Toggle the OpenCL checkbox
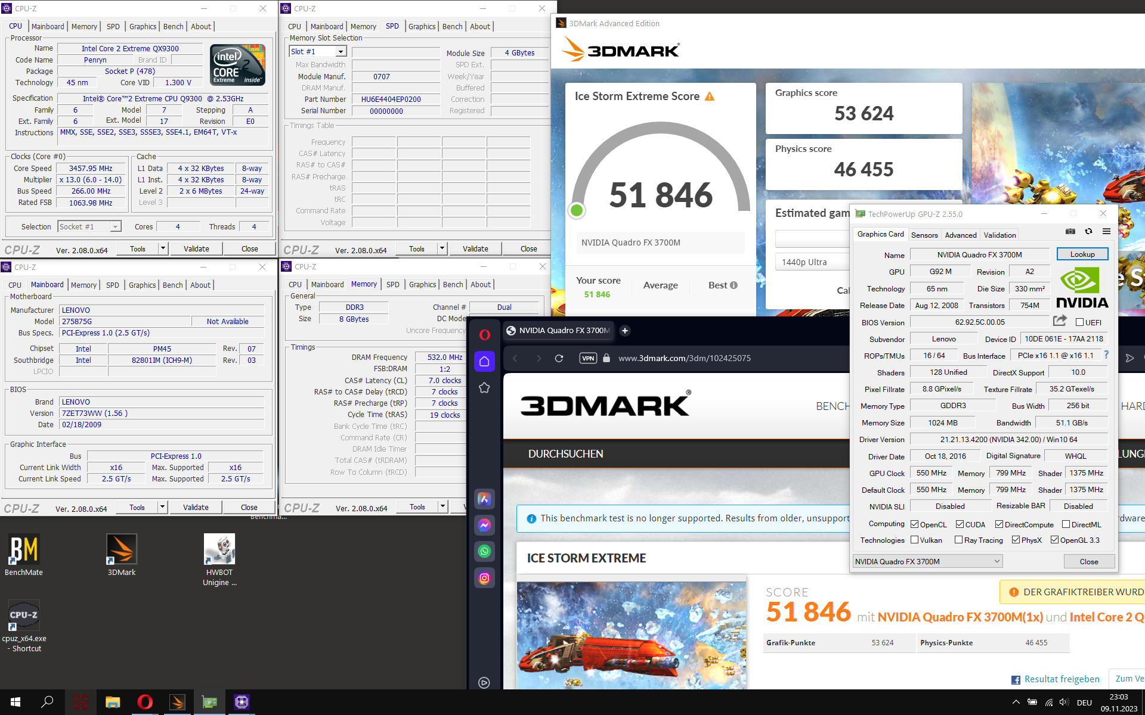 point(915,524)
